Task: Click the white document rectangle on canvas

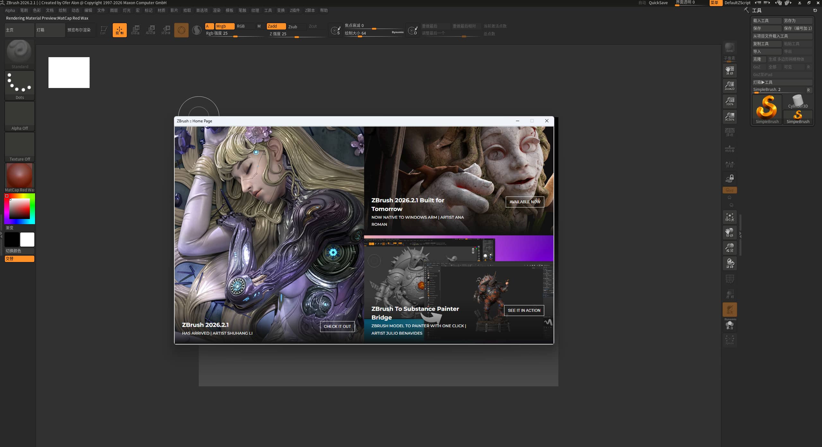Action: point(69,73)
